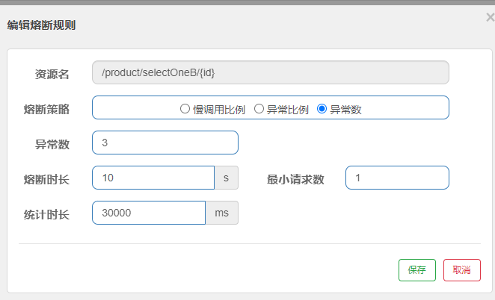The width and height of the screenshot is (495, 300).
Task: Close the 编辑熔断规则 dialog with the X
Action: coord(490,17)
